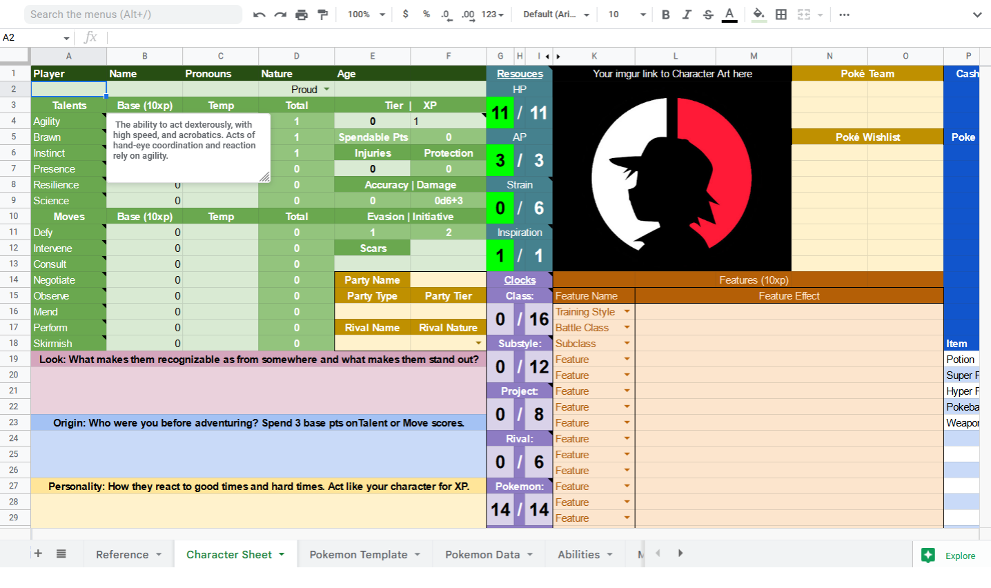The image size is (991, 588).
Task: Apply strikethrough formatting
Action: pos(708,14)
